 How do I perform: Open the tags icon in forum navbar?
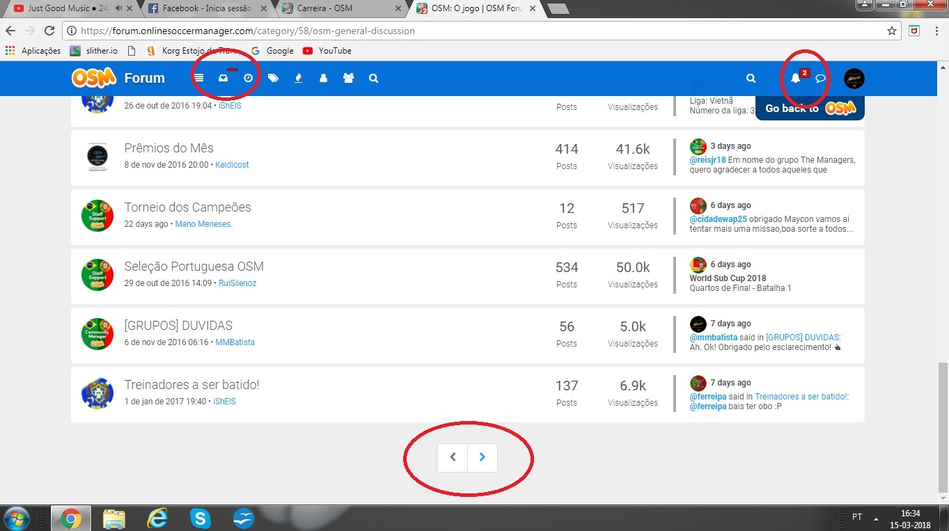273,79
